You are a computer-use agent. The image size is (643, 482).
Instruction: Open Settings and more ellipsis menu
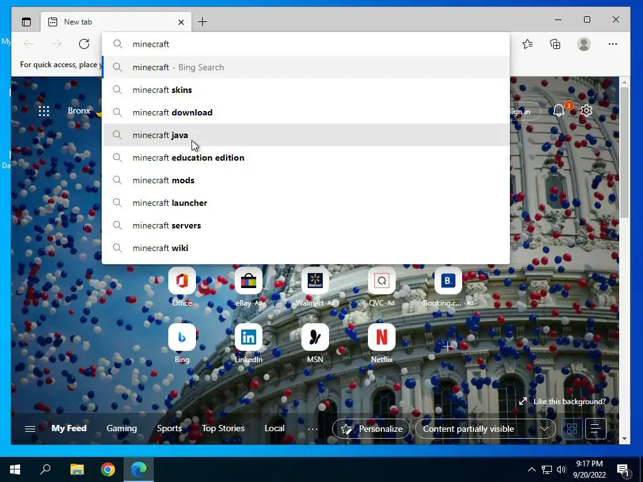click(613, 44)
